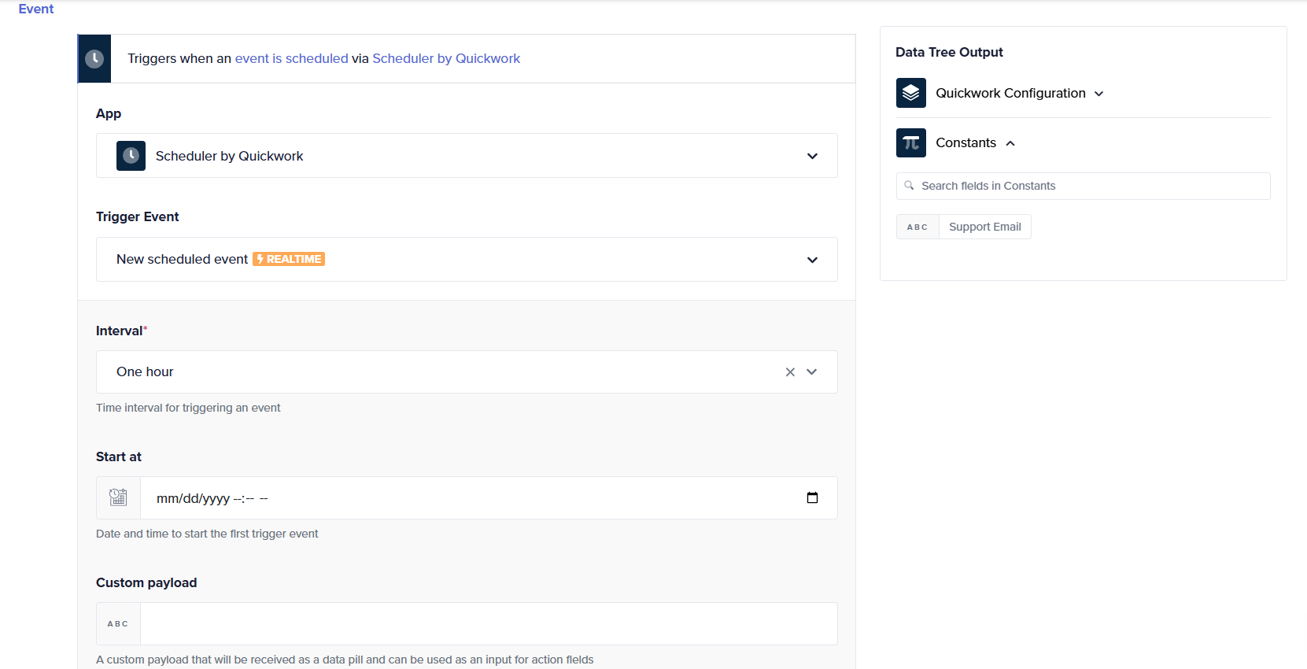Click the Custom payload label
1307x669 pixels.
tap(146, 582)
